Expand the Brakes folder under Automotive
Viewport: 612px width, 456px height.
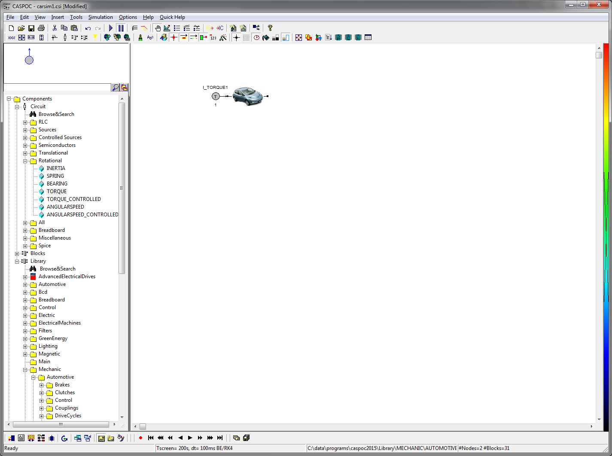[42, 385]
